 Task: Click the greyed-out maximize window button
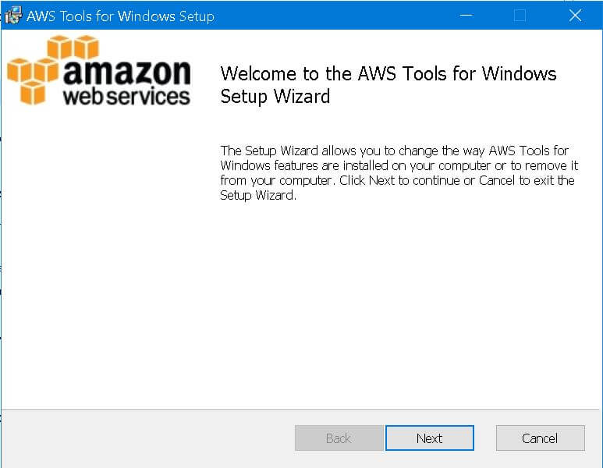tap(520, 16)
